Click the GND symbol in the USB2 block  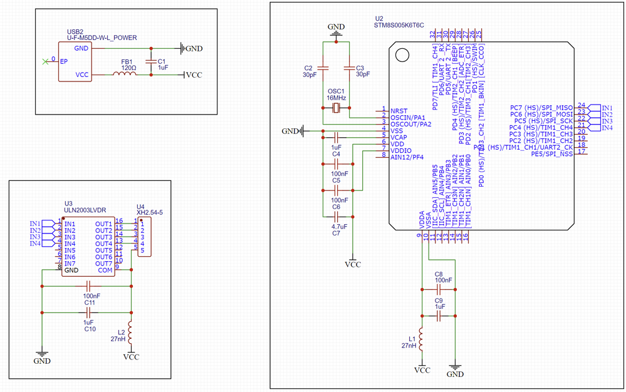coord(192,49)
